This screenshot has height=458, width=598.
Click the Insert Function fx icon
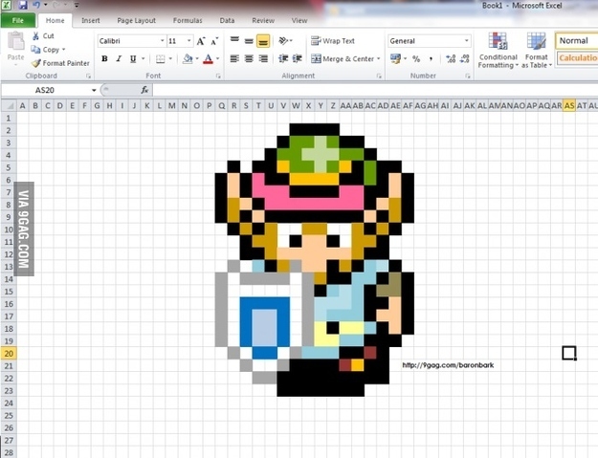click(144, 90)
